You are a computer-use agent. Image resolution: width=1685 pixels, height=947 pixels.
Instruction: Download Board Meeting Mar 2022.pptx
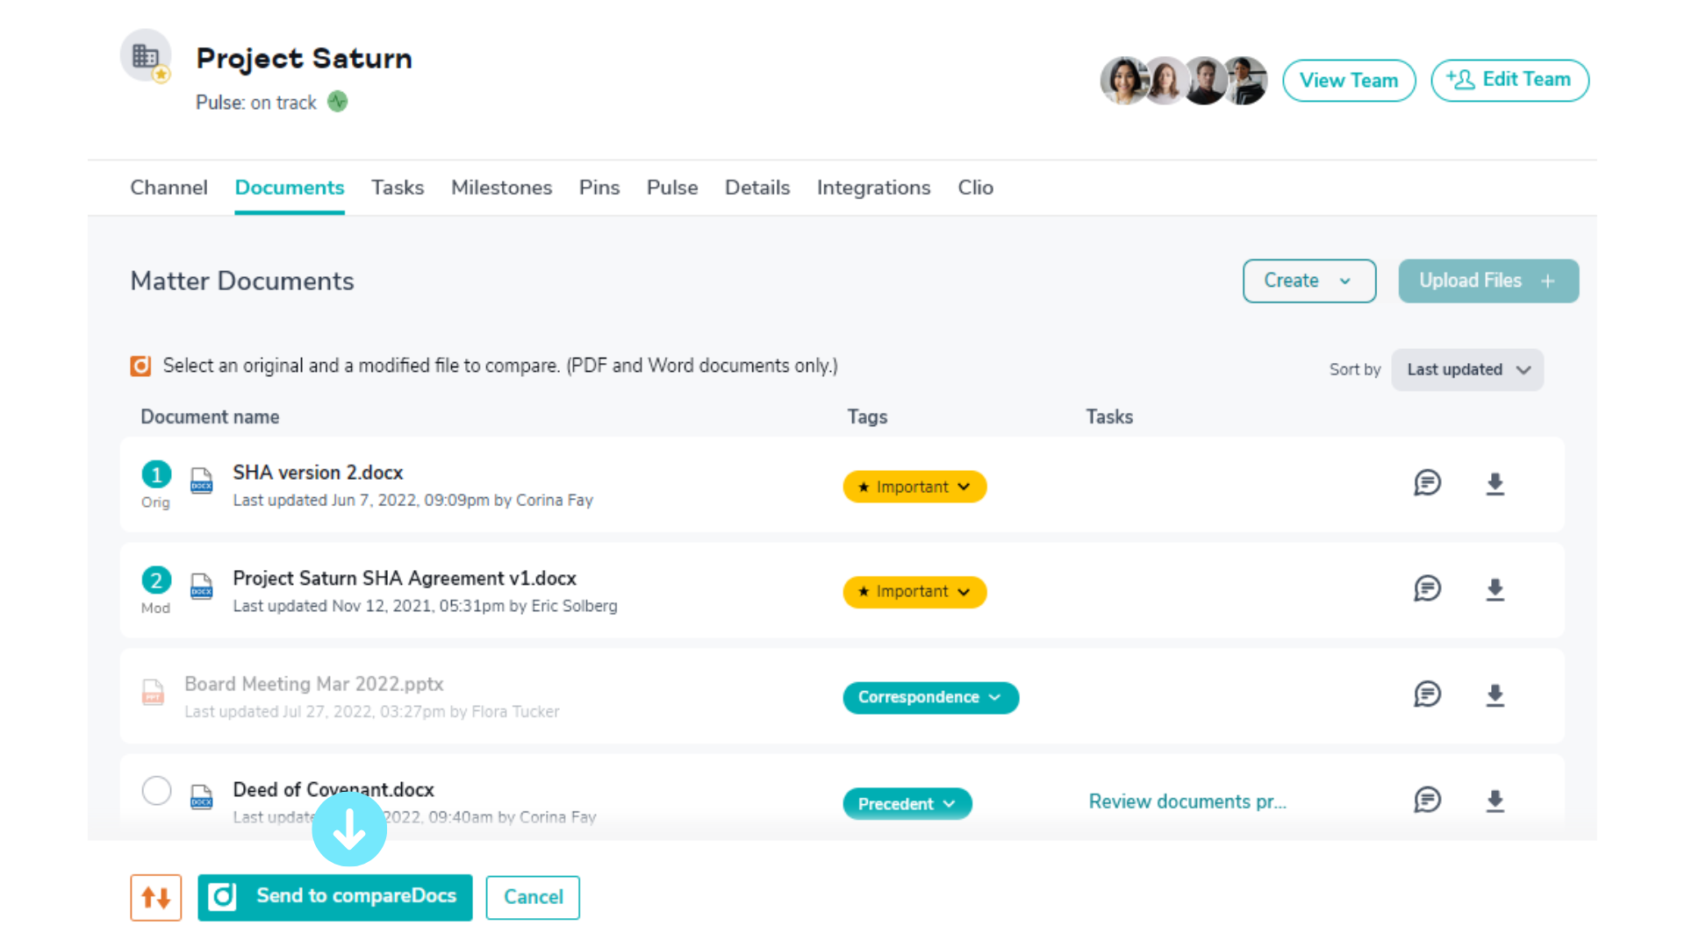[1495, 695]
